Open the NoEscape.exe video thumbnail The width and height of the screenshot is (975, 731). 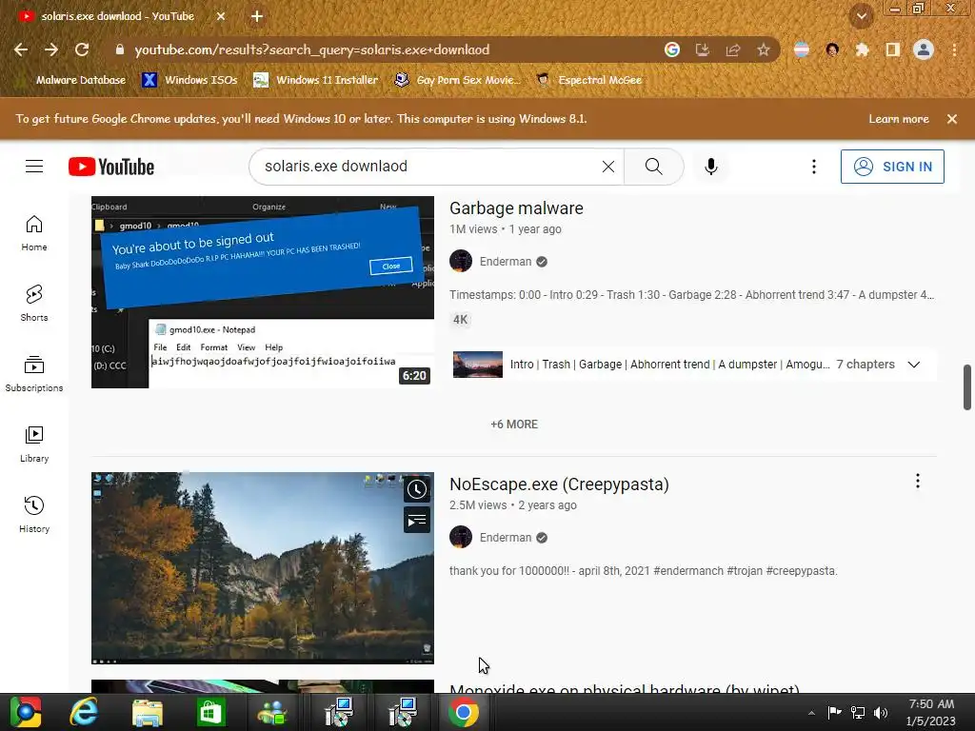tap(263, 568)
